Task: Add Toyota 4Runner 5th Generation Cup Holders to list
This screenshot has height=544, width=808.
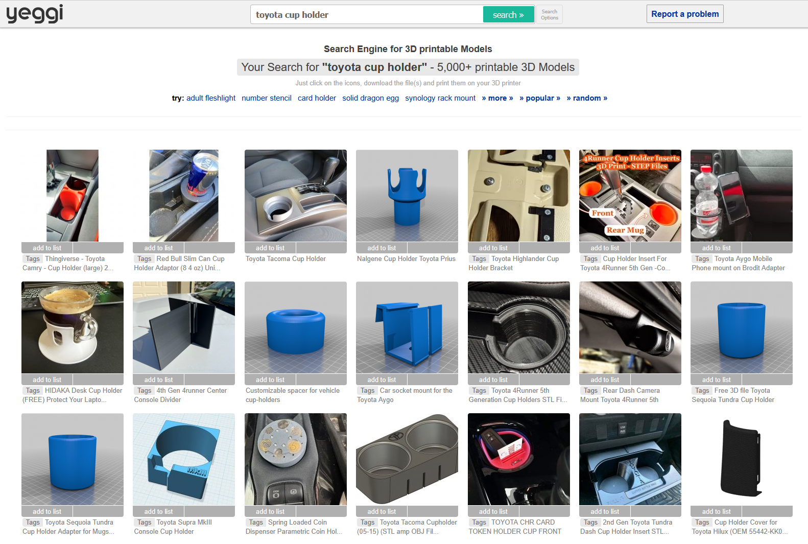Action: click(493, 380)
